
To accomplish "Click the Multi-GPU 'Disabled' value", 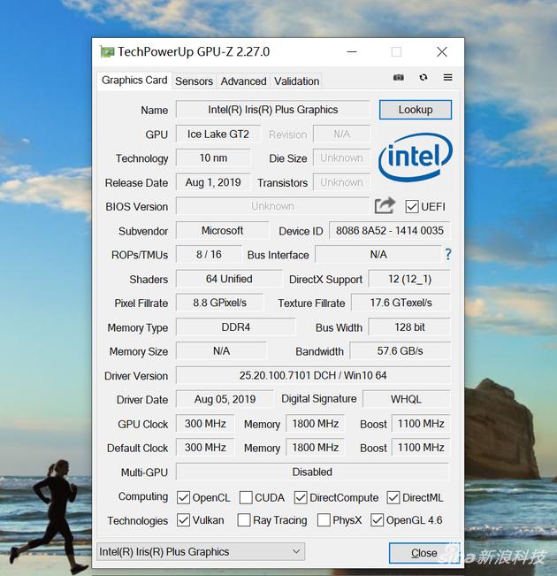I will [312, 472].
